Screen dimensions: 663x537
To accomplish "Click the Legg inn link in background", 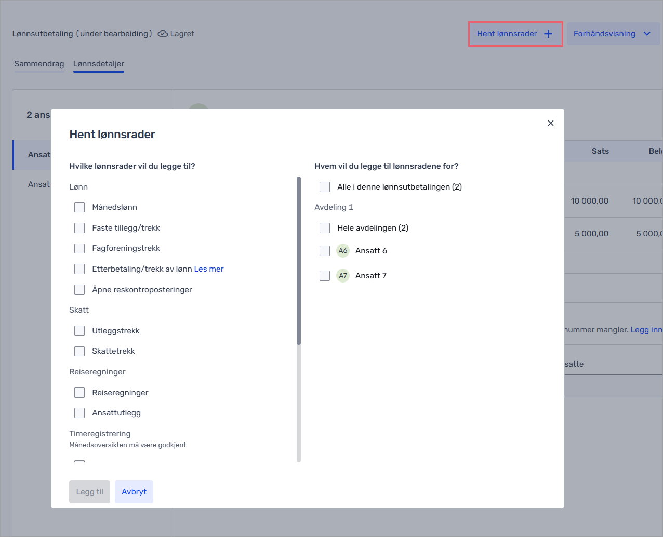I will click(646, 330).
